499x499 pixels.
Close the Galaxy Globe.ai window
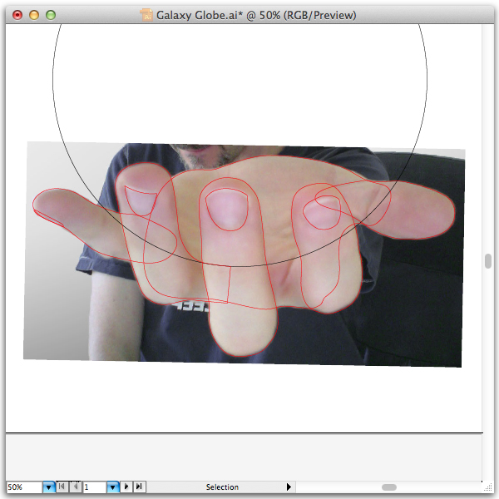[17, 15]
